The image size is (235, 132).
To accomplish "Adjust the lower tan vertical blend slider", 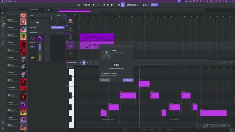I will tap(40, 58).
